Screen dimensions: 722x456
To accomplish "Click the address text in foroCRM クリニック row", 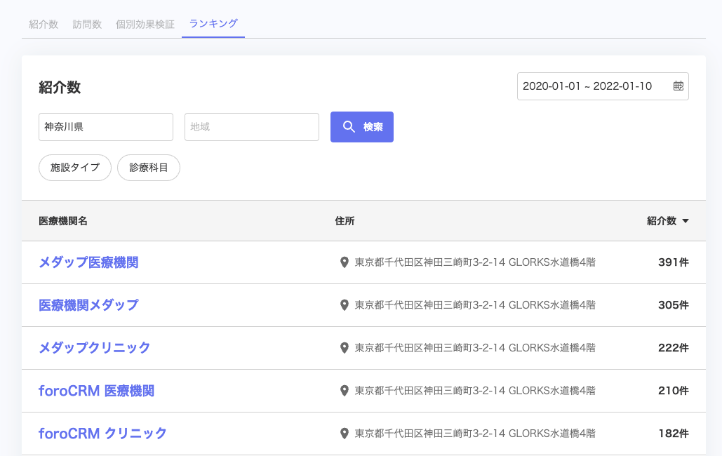I will click(x=475, y=434).
